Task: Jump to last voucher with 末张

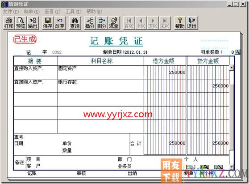Action: tap(165, 23)
